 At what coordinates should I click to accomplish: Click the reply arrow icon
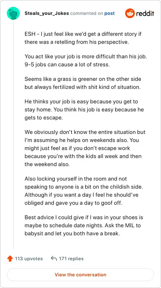coord(54,259)
